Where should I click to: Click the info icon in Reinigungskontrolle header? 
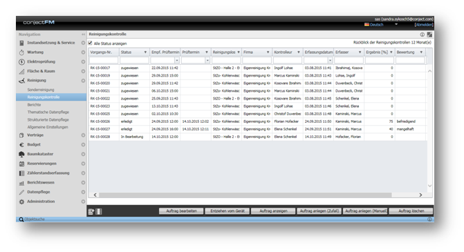(423, 35)
